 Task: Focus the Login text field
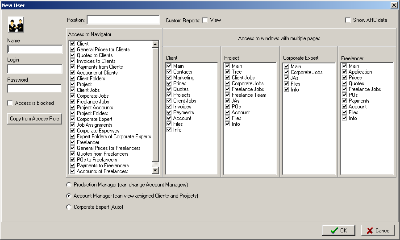tap(35, 69)
